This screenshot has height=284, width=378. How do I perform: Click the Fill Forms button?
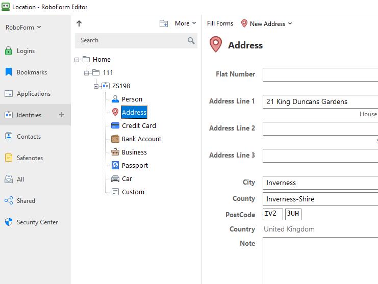pos(220,23)
